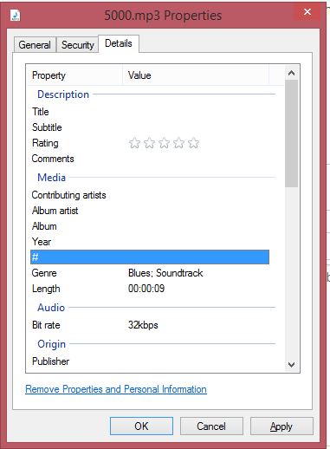Select the Details tab

(x=119, y=43)
